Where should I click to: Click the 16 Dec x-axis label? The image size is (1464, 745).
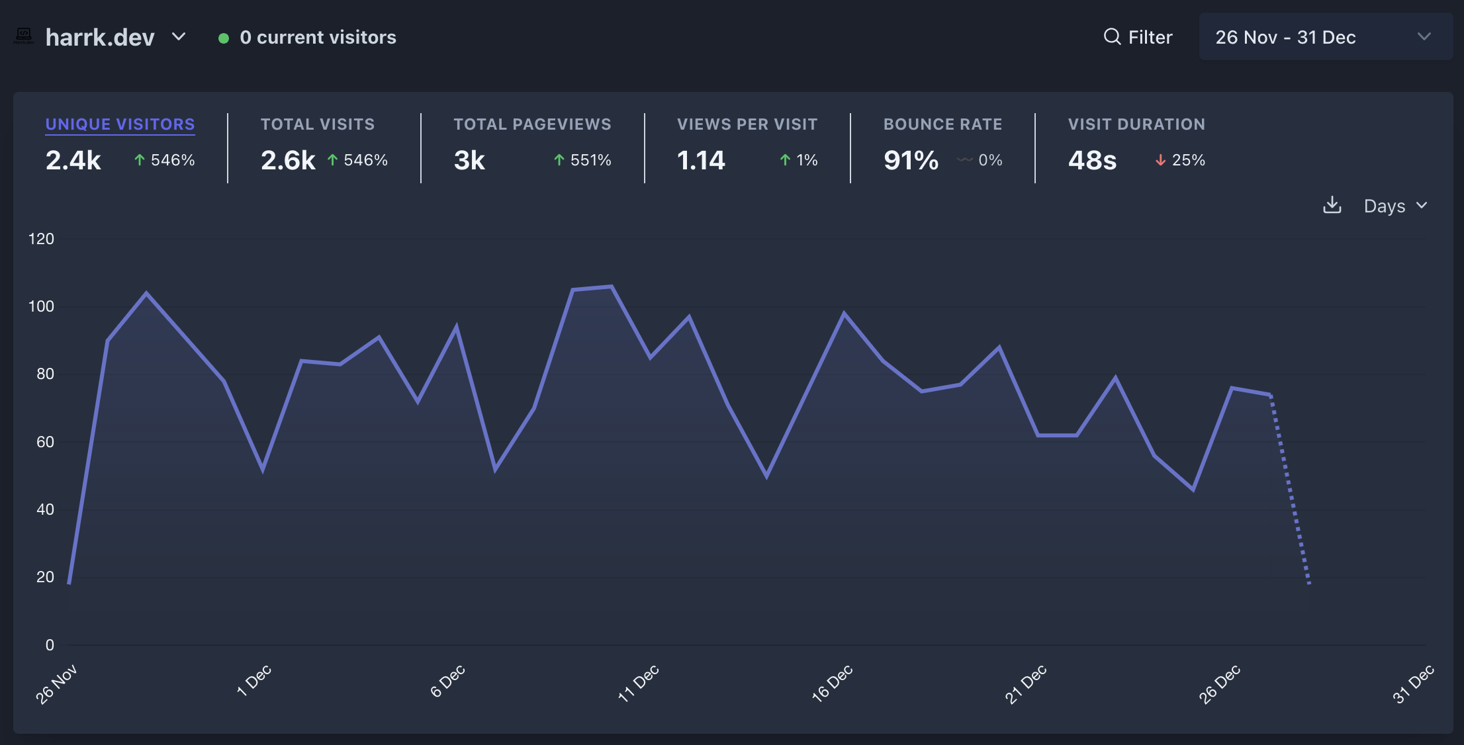[x=832, y=683]
